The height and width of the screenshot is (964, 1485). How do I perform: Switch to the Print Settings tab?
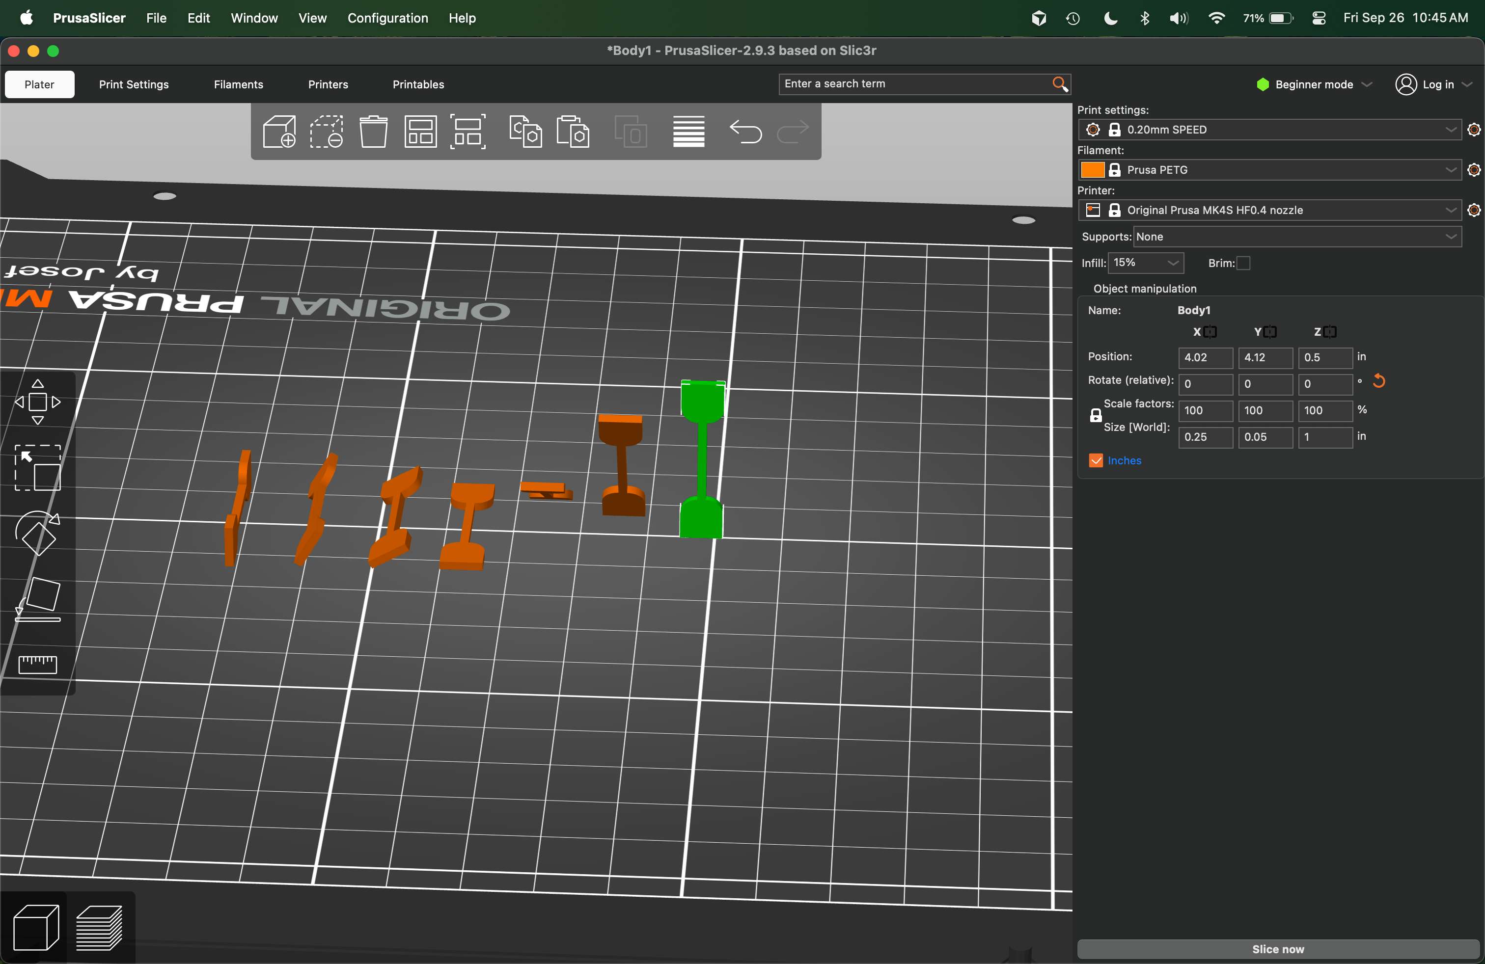point(134,85)
